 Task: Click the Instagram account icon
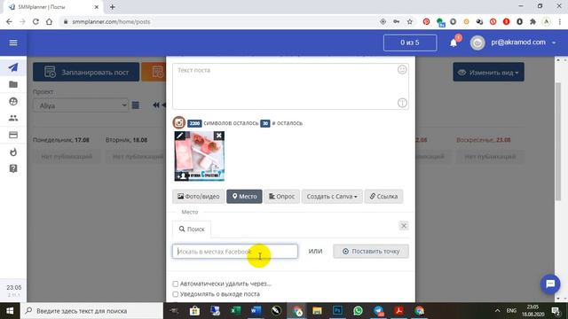(179, 123)
